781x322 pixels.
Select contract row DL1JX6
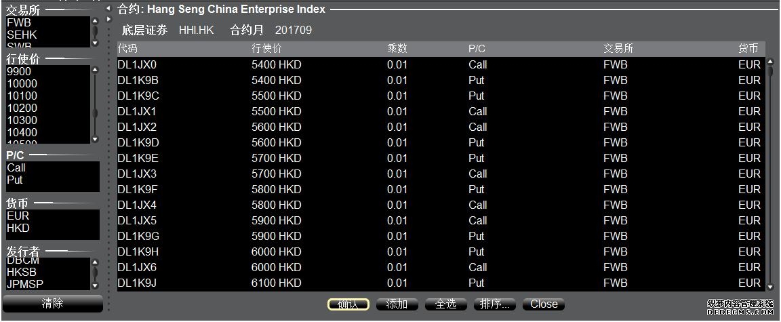coord(441,267)
